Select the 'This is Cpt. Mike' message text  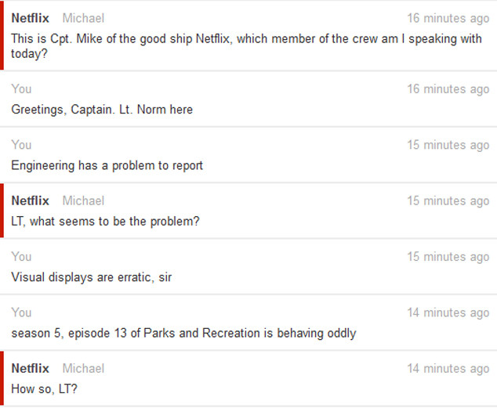tap(246, 46)
